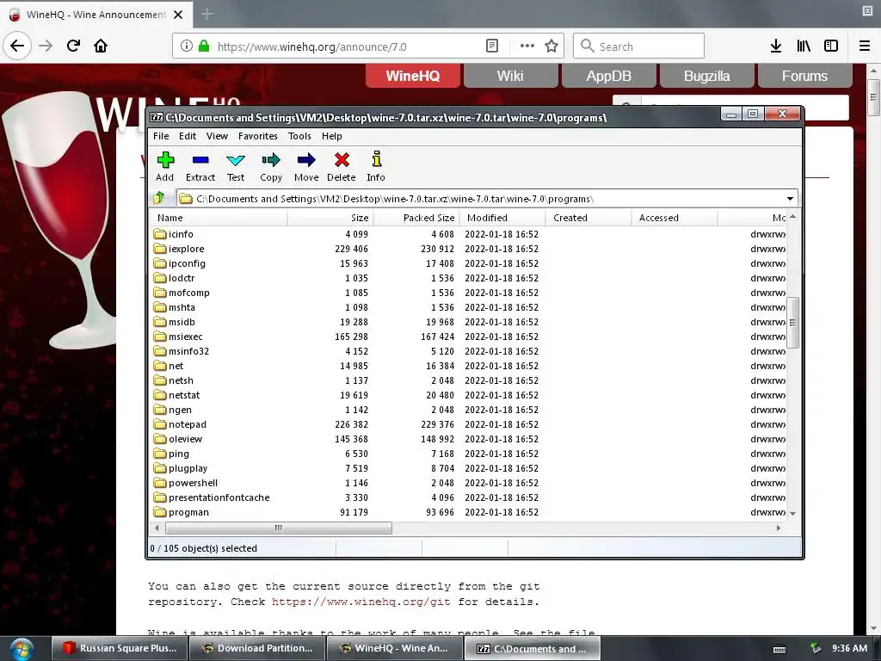Follow the winehq.org/git link
Screen dimensions: 881x661
[x=360, y=602]
